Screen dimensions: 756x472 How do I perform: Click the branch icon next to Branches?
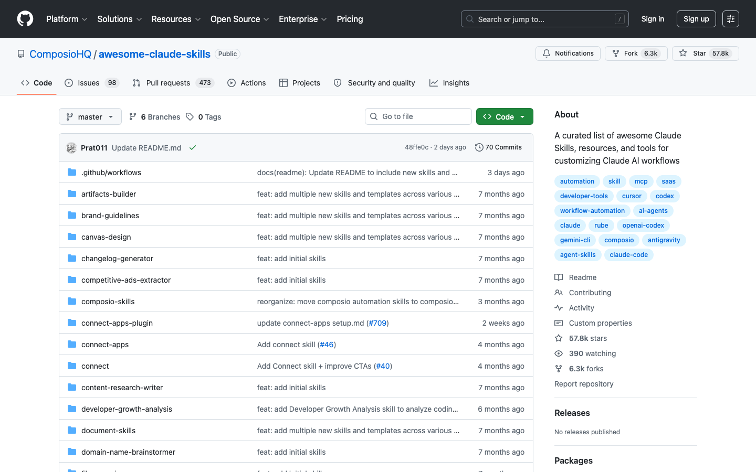(133, 116)
